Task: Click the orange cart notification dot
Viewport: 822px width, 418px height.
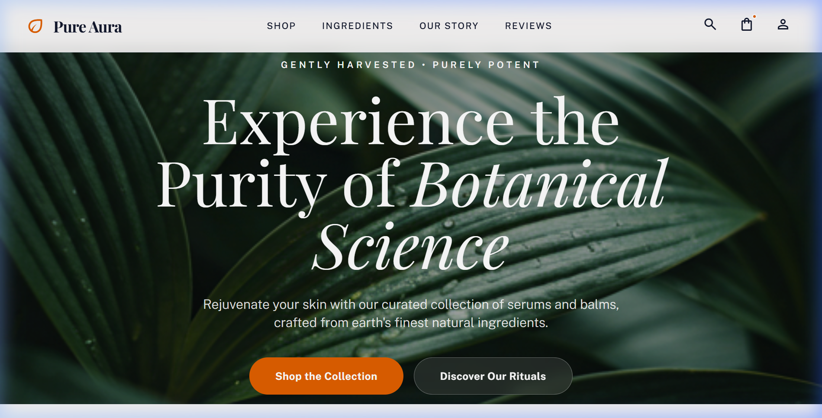Action: point(754,17)
